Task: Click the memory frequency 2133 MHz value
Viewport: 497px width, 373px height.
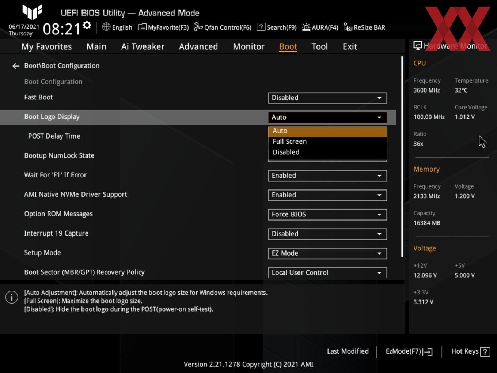Action: click(426, 196)
